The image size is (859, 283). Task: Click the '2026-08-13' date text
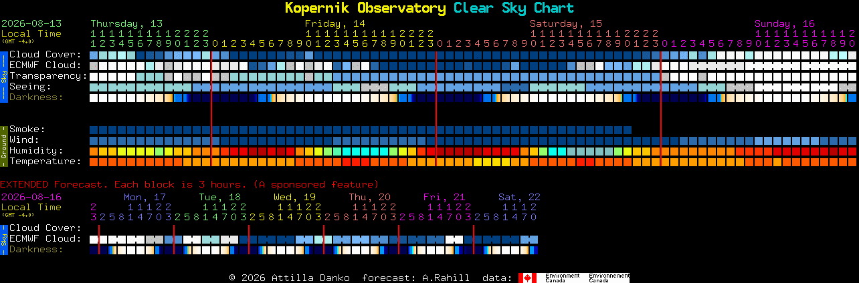[x=31, y=23]
